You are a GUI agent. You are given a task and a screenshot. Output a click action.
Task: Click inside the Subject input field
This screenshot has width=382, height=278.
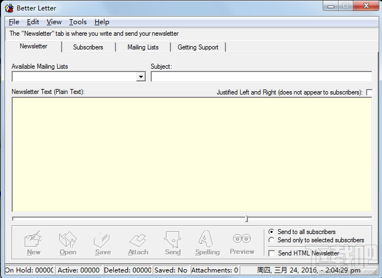tap(262, 77)
